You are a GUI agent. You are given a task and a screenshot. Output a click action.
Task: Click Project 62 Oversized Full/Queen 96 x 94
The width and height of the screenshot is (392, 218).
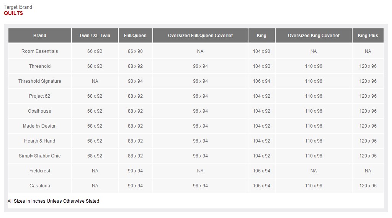[x=200, y=96]
